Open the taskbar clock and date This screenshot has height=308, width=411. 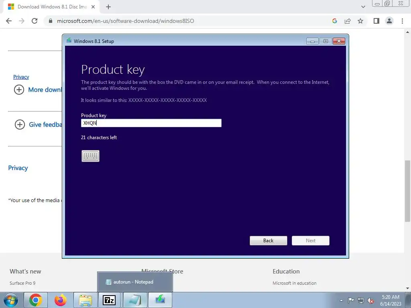tap(391, 300)
